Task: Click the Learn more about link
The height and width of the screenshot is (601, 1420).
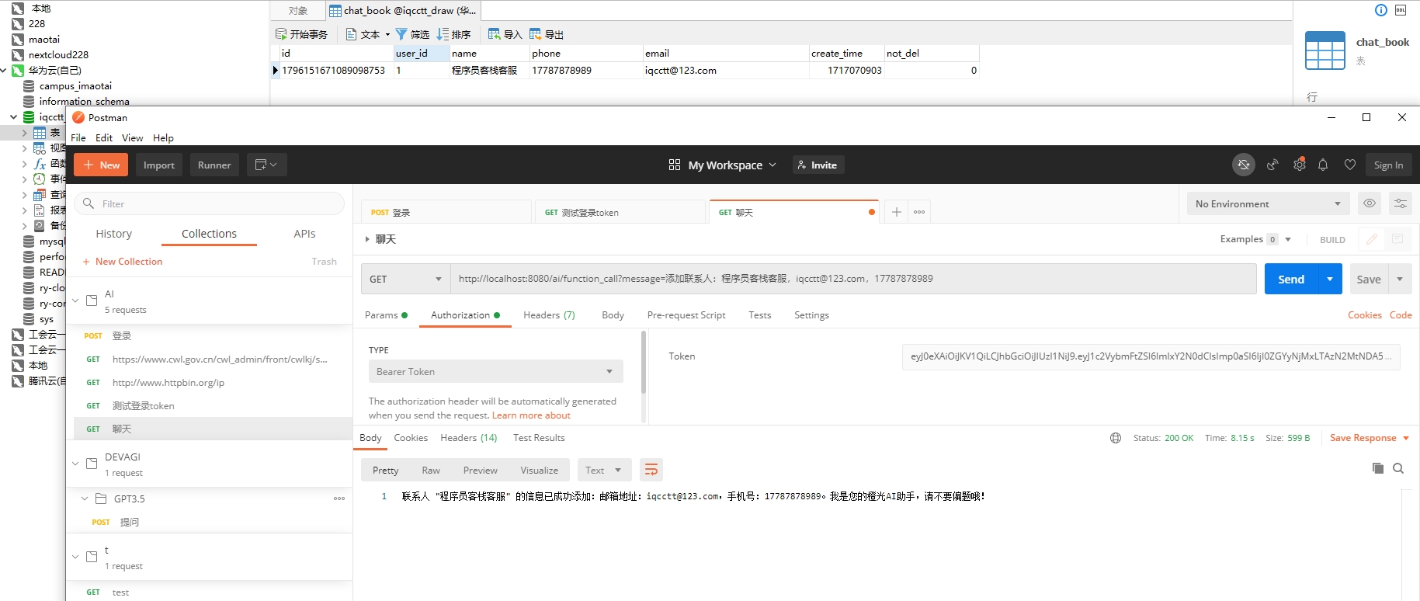Action: coord(531,415)
